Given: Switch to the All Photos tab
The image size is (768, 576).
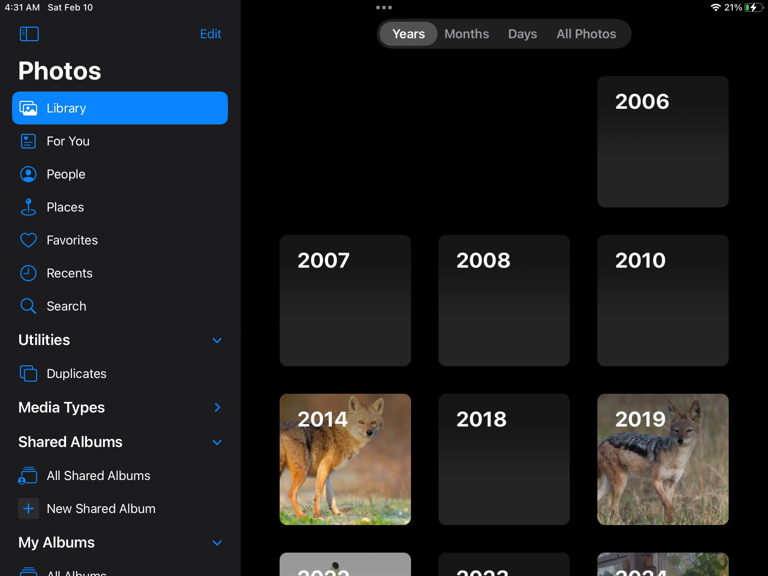Looking at the screenshot, I should point(586,34).
